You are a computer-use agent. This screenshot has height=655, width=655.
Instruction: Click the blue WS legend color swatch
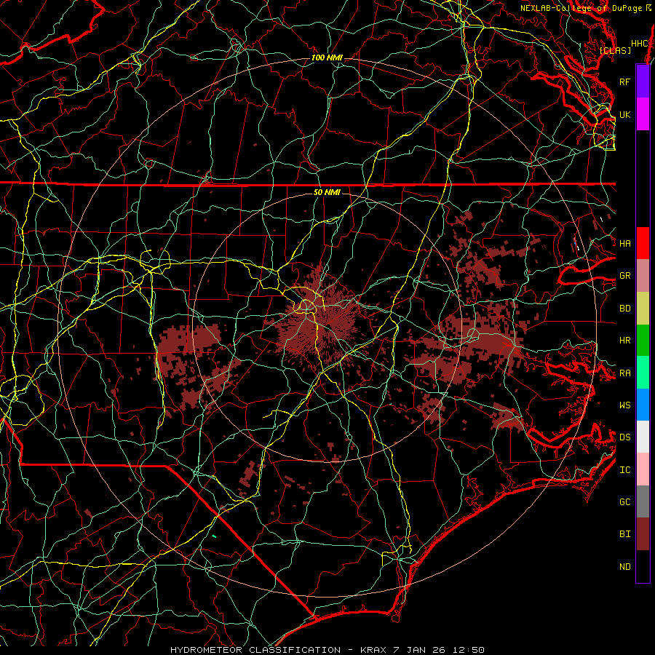tap(643, 405)
